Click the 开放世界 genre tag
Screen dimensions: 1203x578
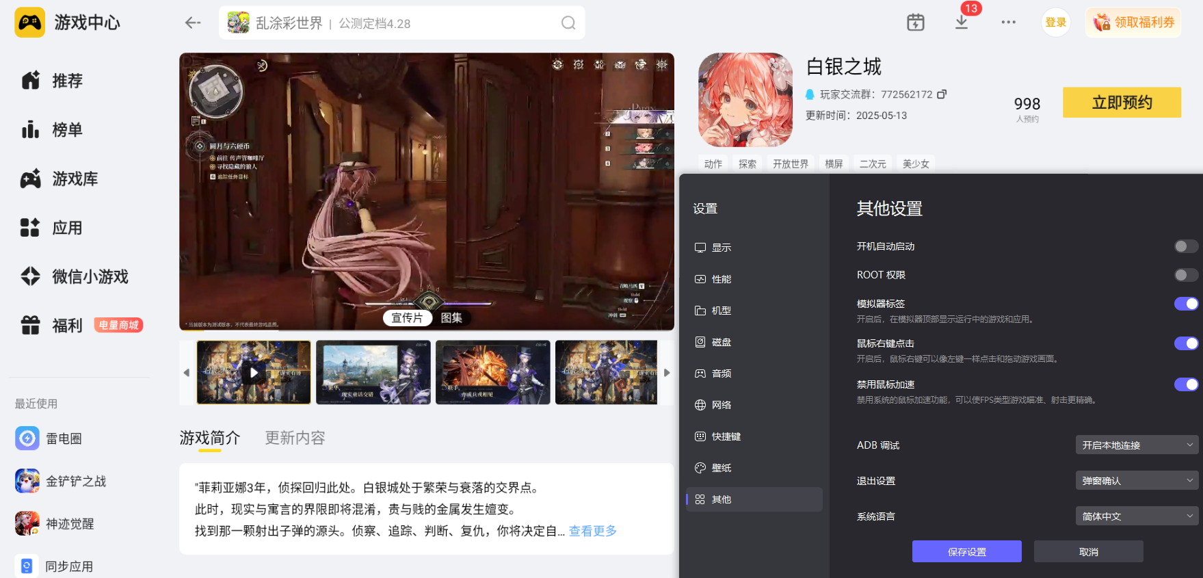(x=791, y=164)
